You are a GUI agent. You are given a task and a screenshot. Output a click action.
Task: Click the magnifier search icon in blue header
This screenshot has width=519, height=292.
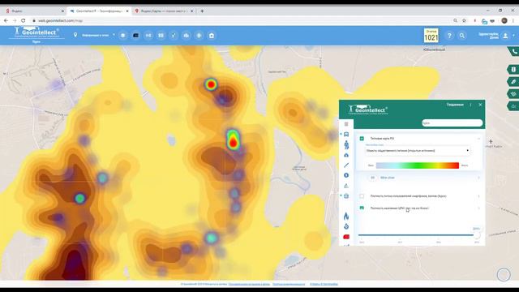pyautogui.click(x=462, y=36)
